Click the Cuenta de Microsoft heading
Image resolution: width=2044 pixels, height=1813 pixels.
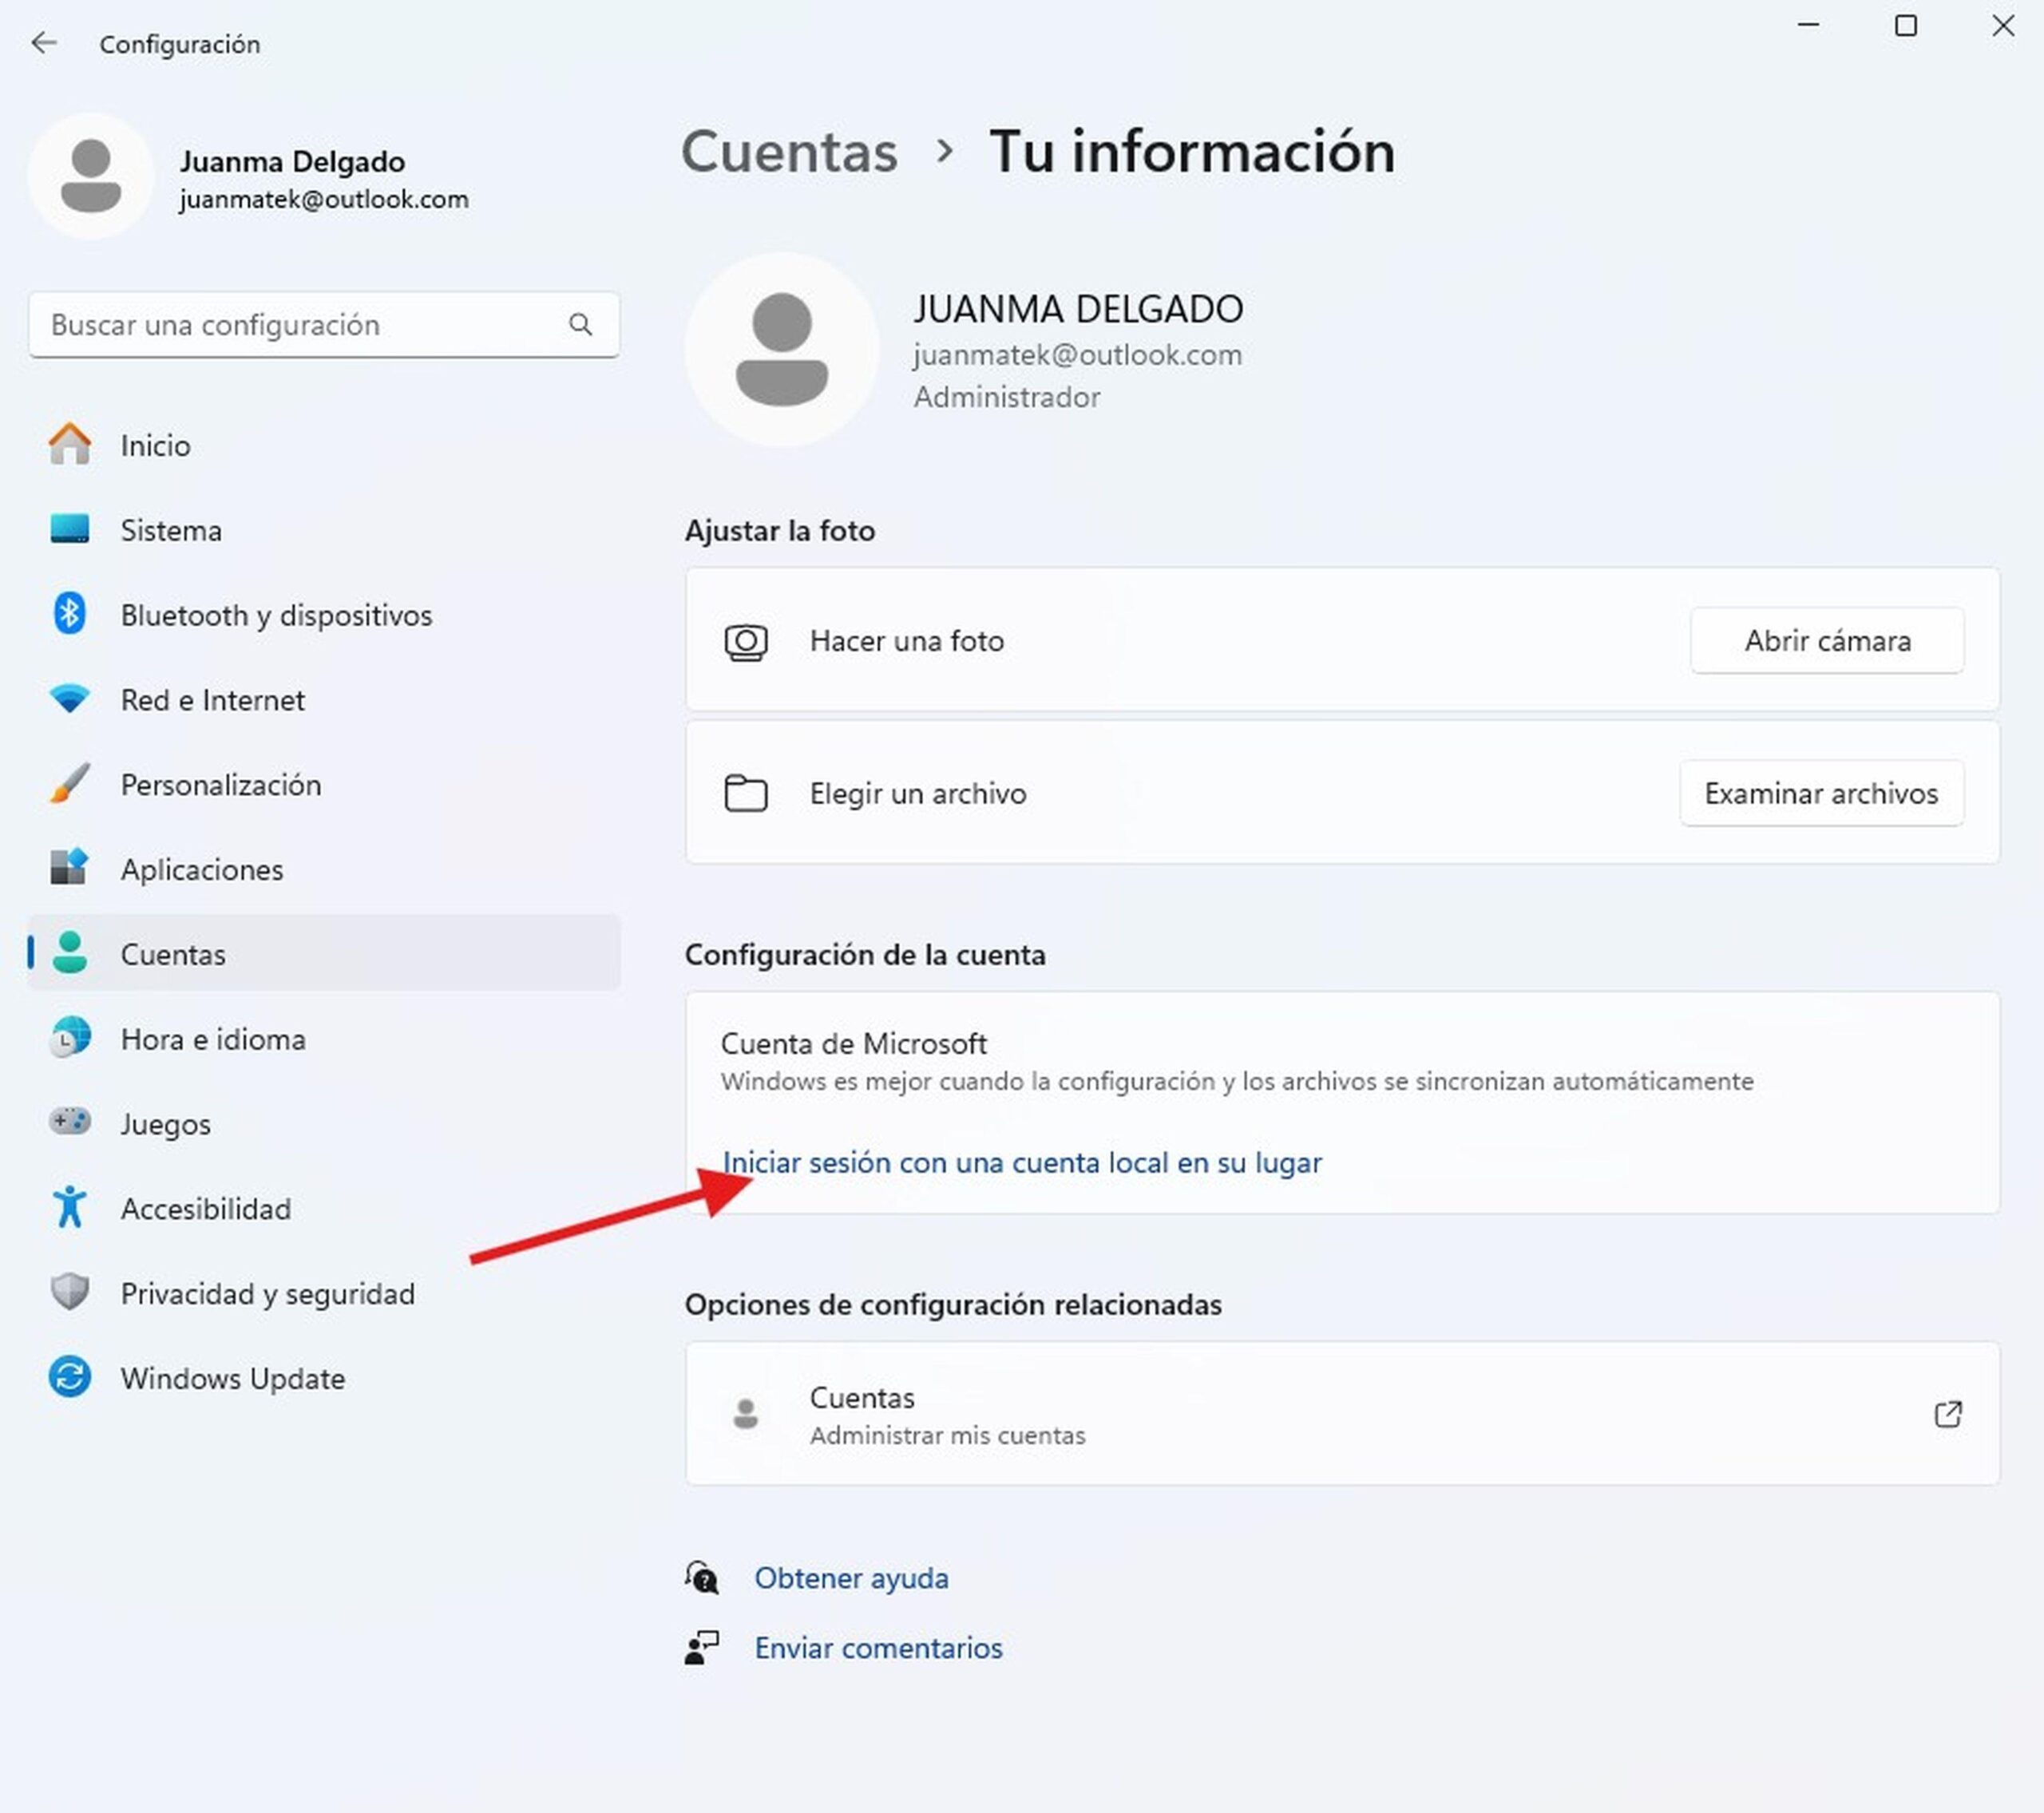coord(853,1043)
